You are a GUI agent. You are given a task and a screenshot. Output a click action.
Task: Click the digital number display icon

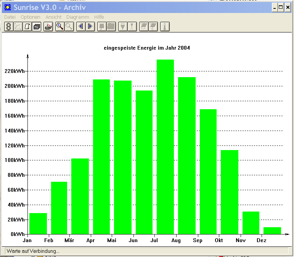[x=9, y=26]
